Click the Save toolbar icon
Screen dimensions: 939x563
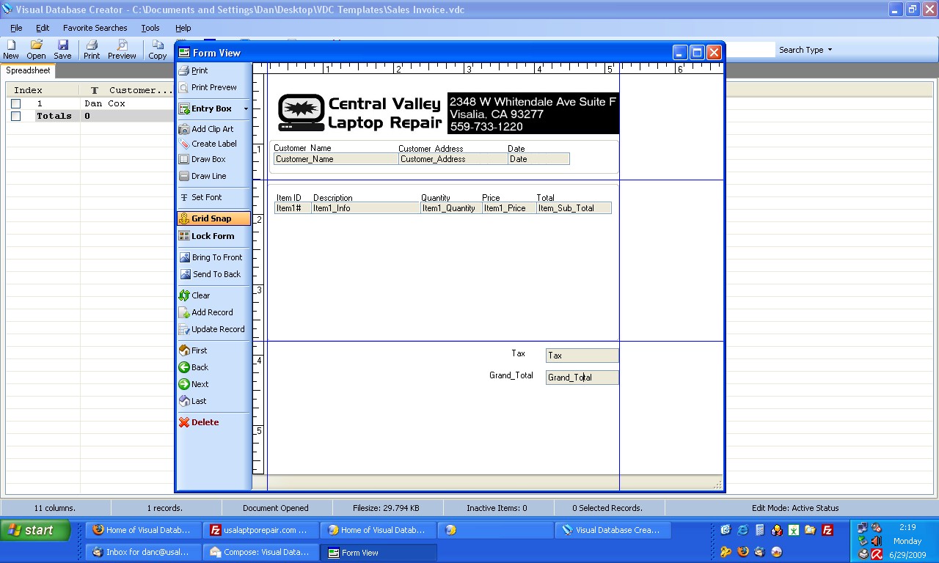tap(62, 50)
